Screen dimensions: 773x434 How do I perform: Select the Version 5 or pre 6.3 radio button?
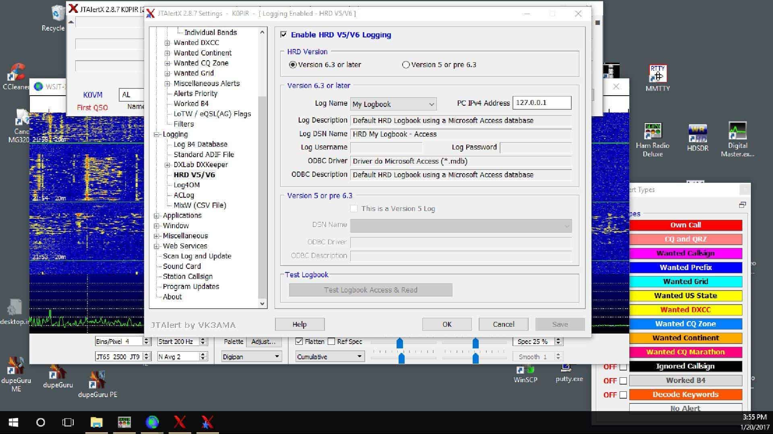(406, 64)
